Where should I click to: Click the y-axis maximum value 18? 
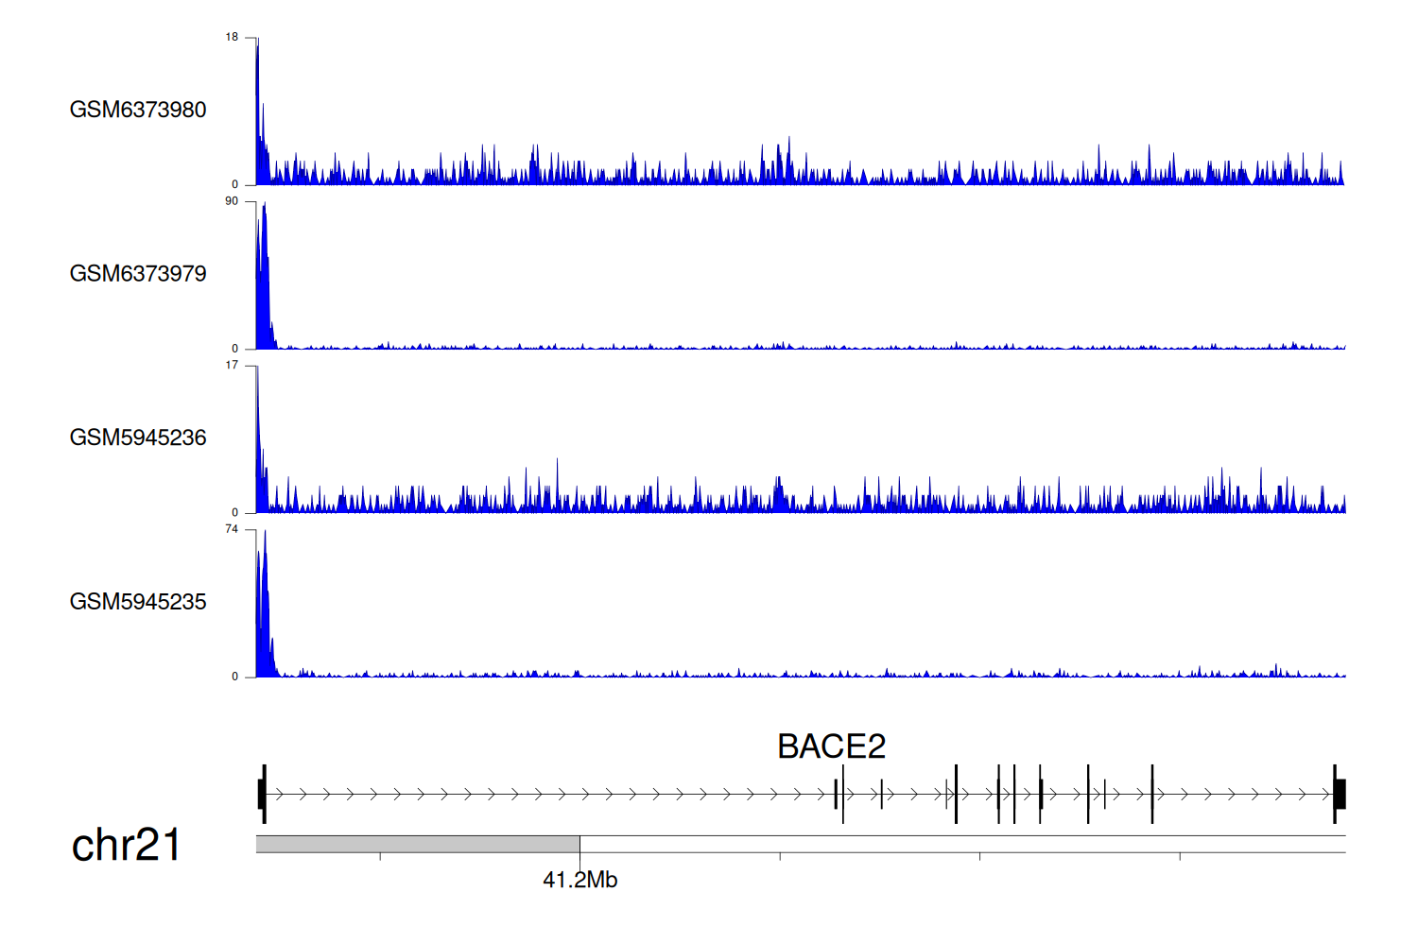click(x=232, y=38)
